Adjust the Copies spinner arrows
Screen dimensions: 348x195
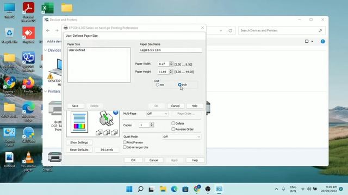(152, 125)
